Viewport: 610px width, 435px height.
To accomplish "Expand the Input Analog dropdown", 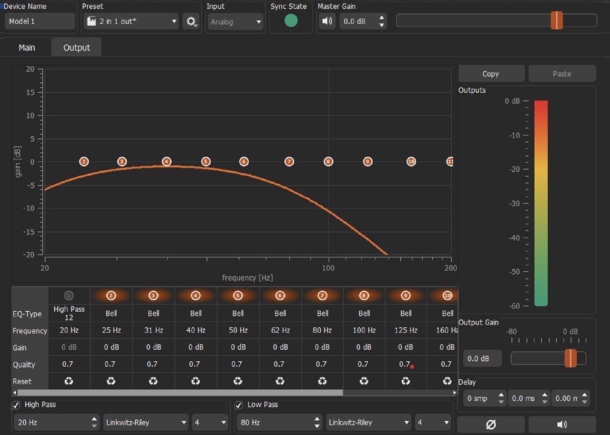I will [x=235, y=22].
